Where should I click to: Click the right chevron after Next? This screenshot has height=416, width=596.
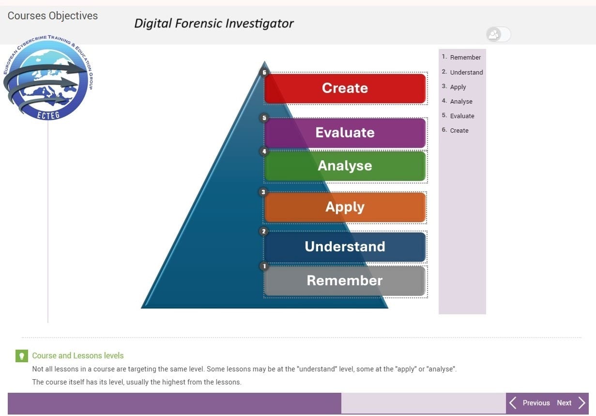click(581, 403)
